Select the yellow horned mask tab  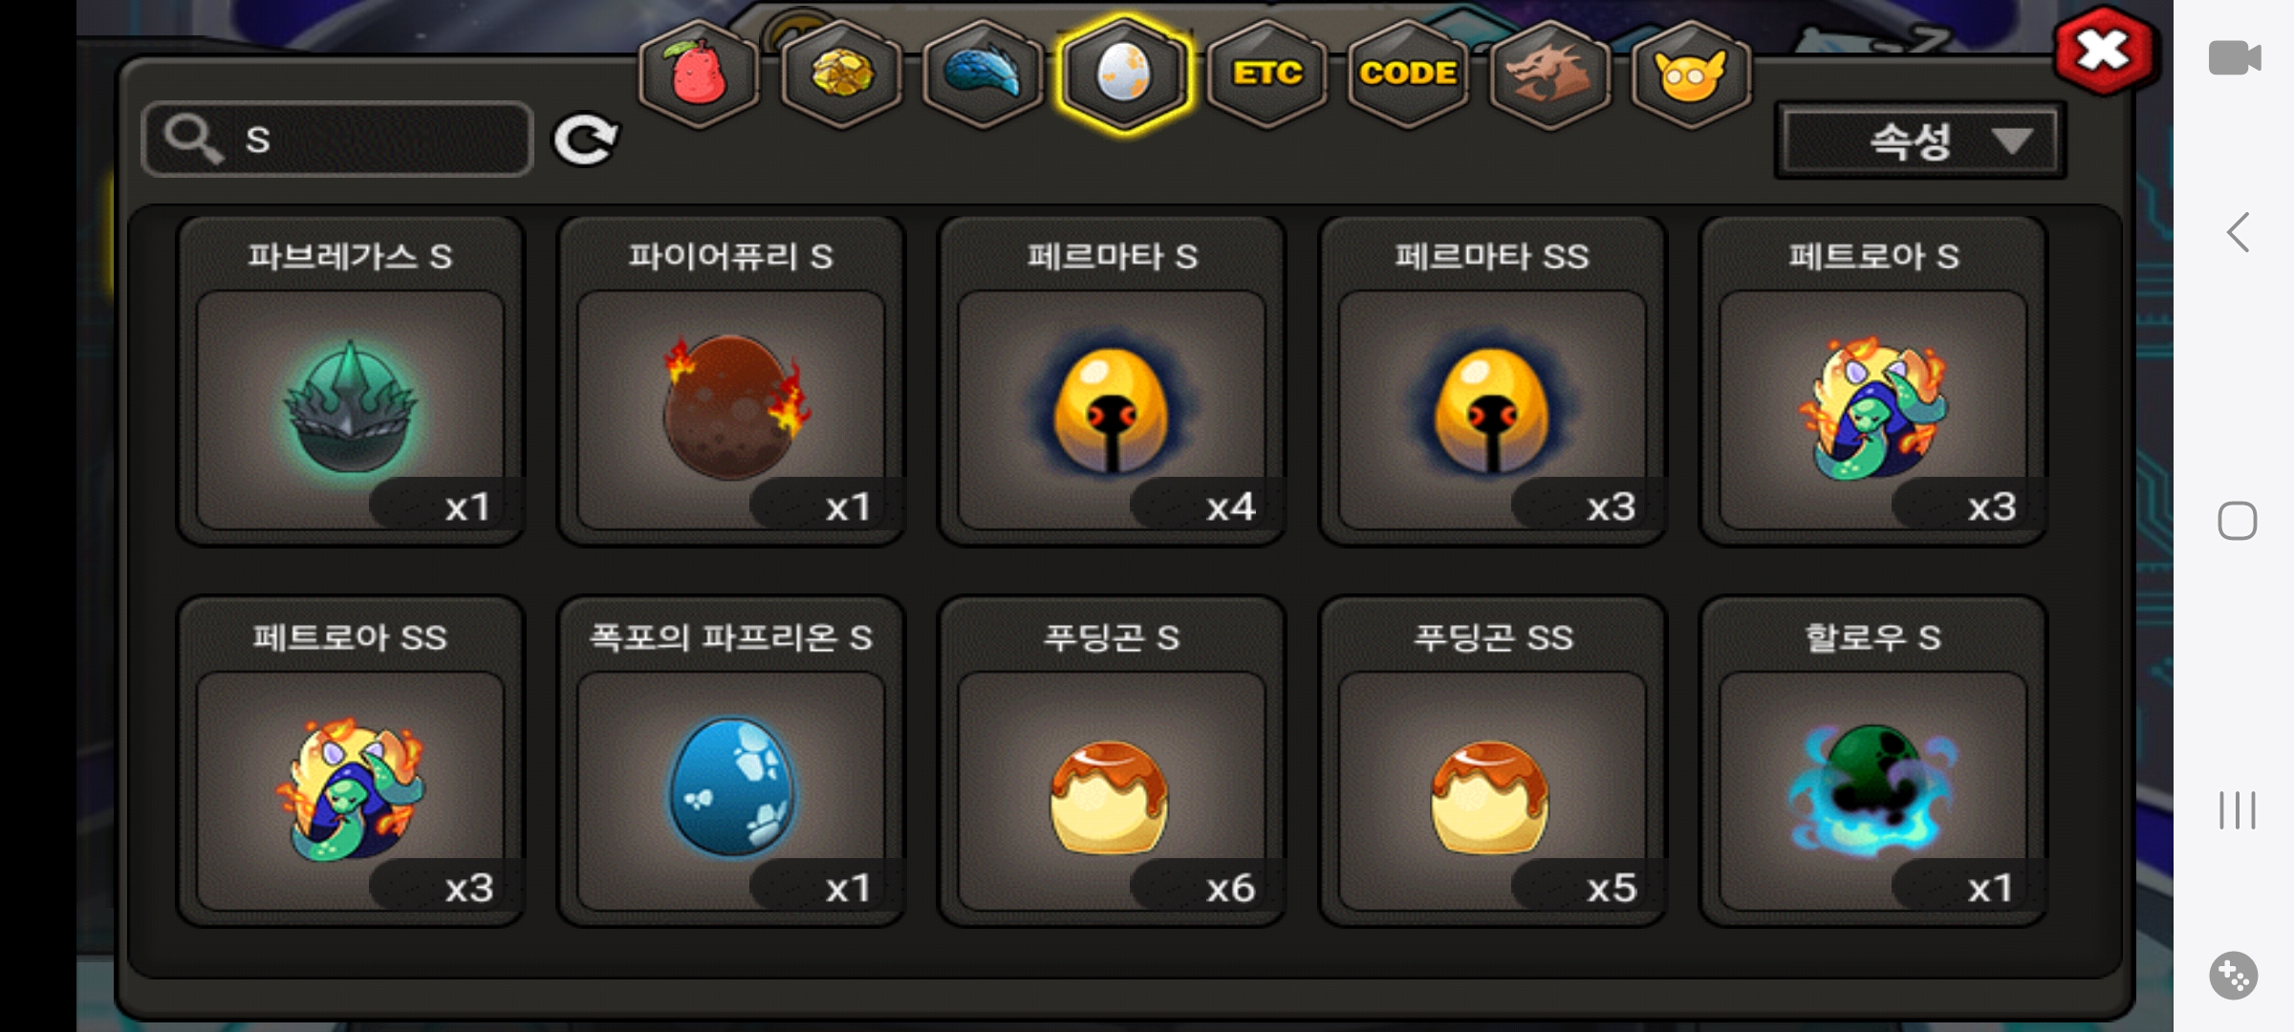coord(1691,74)
